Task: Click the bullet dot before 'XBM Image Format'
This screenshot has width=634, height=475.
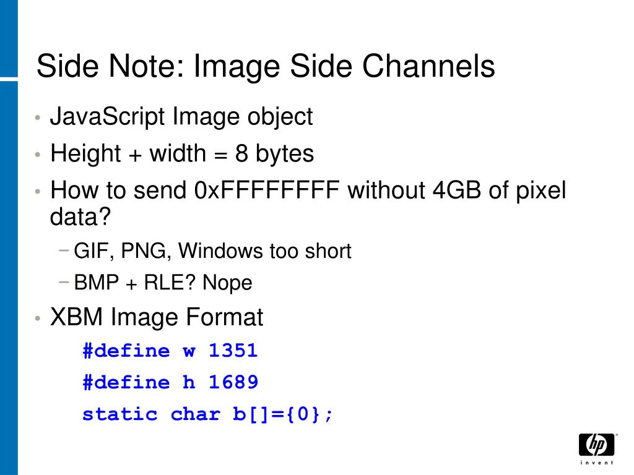Action: tap(38, 319)
